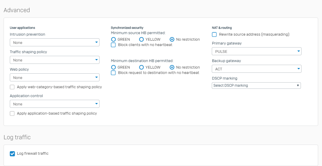Expand the Application control dropdown

point(54,104)
